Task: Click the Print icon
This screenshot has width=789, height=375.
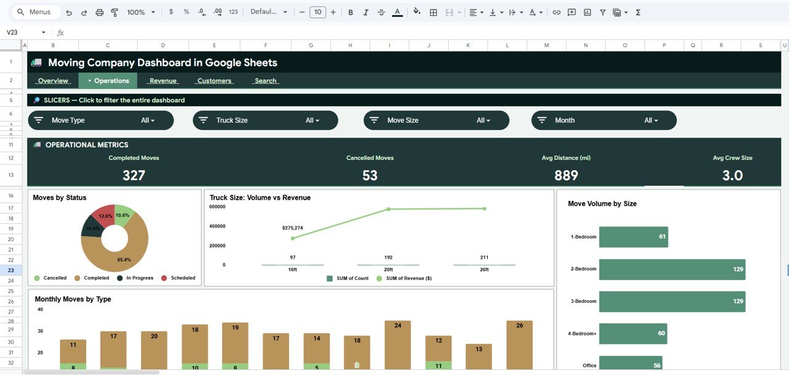Action: click(x=99, y=12)
